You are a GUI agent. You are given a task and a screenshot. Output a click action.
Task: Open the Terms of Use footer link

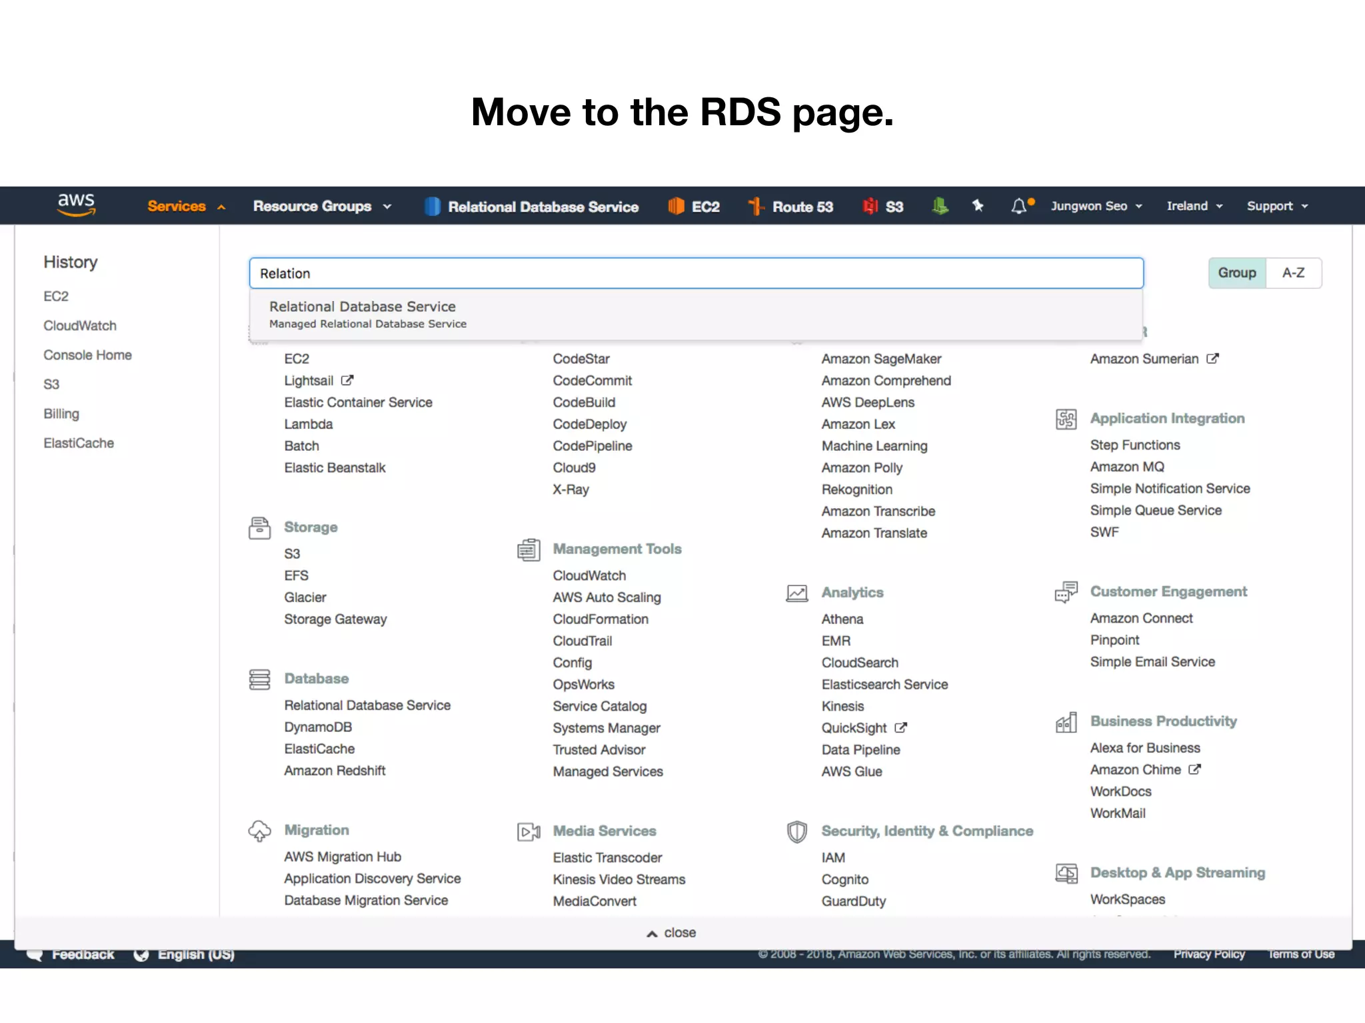pos(1301,954)
